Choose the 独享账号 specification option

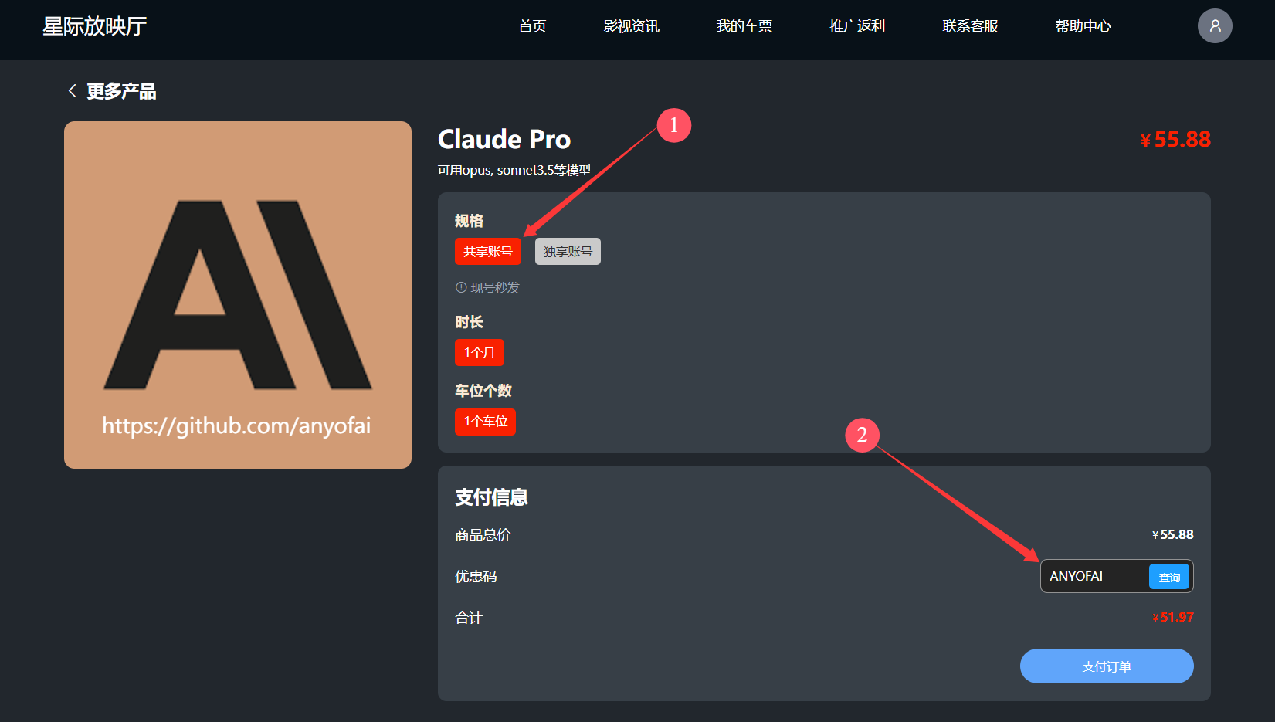568,251
